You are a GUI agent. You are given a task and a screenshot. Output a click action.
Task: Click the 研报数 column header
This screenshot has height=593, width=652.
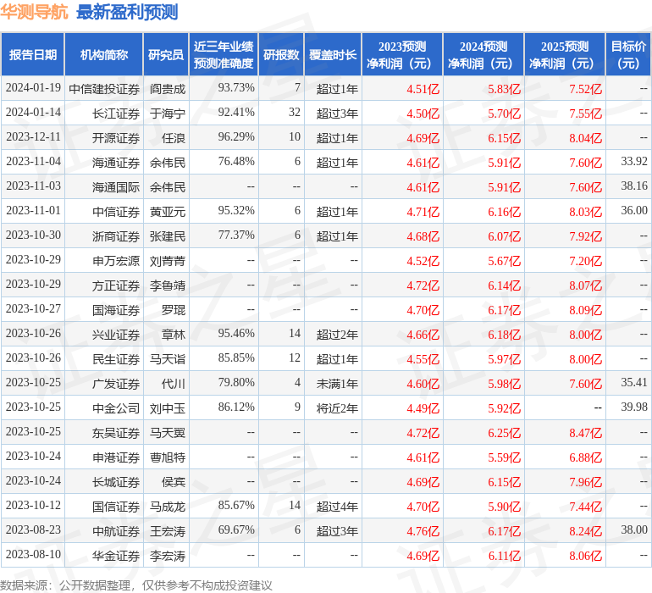coord(281,54)
